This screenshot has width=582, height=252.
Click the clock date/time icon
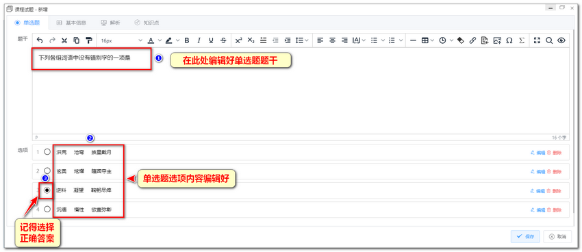point(442,40)
